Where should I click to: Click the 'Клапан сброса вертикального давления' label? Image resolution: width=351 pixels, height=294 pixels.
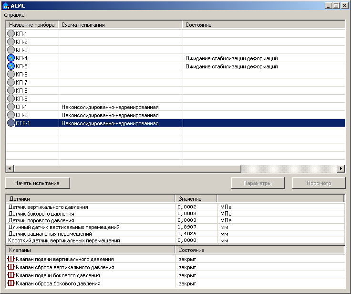tap(65, 267)
